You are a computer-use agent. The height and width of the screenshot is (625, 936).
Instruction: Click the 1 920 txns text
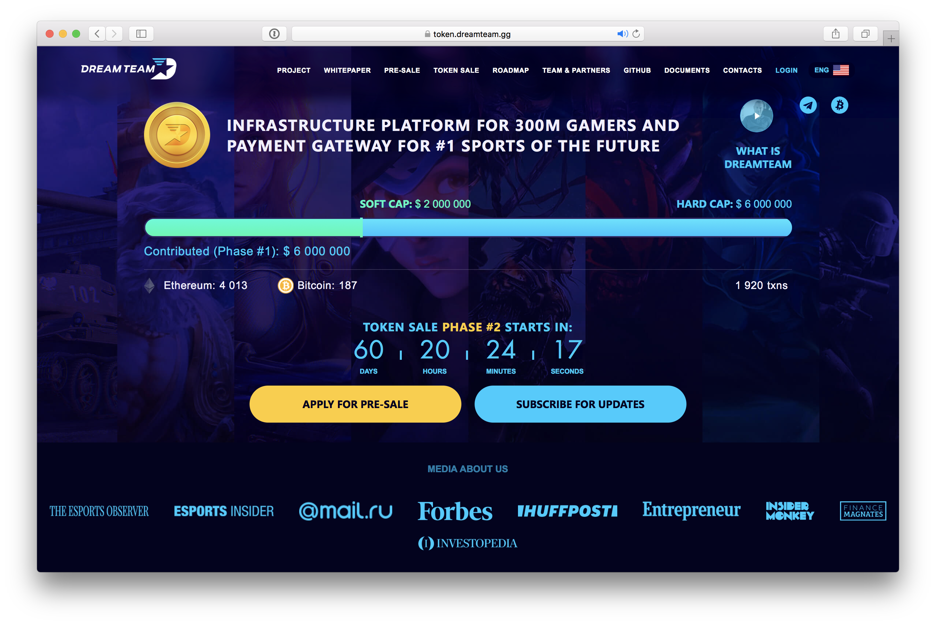click(761, 285)
